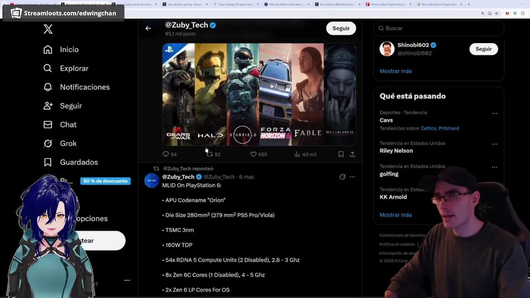Viewport: 530px width, 298px height.
Task: Click the Explorar magnifier icon
Action: point(48,68)
